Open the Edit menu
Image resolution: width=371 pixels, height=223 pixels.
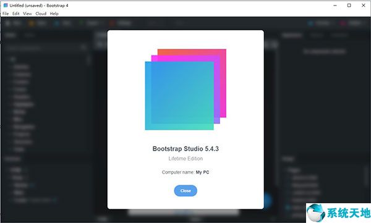click(x=16, y=14)
